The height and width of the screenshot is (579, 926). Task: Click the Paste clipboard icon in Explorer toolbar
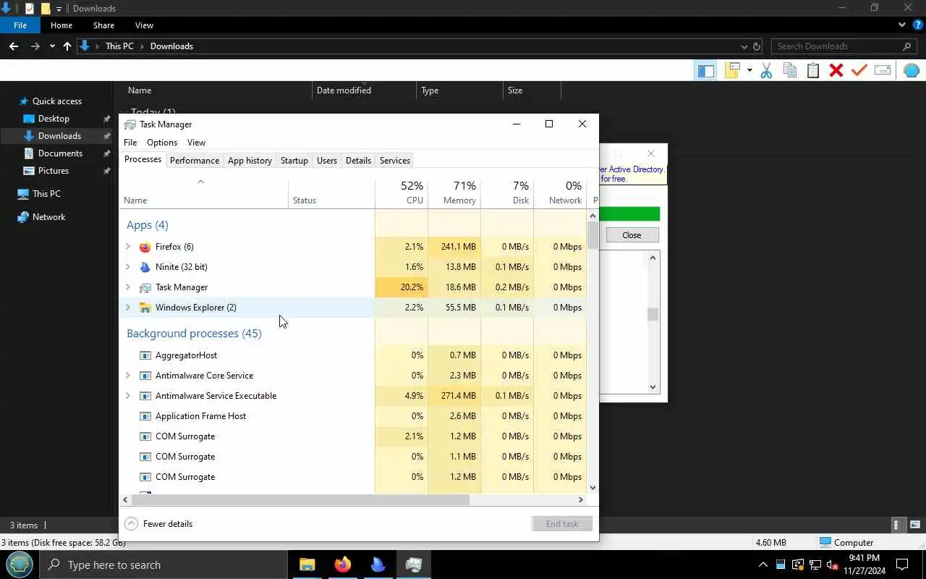[x=813, y=70]
